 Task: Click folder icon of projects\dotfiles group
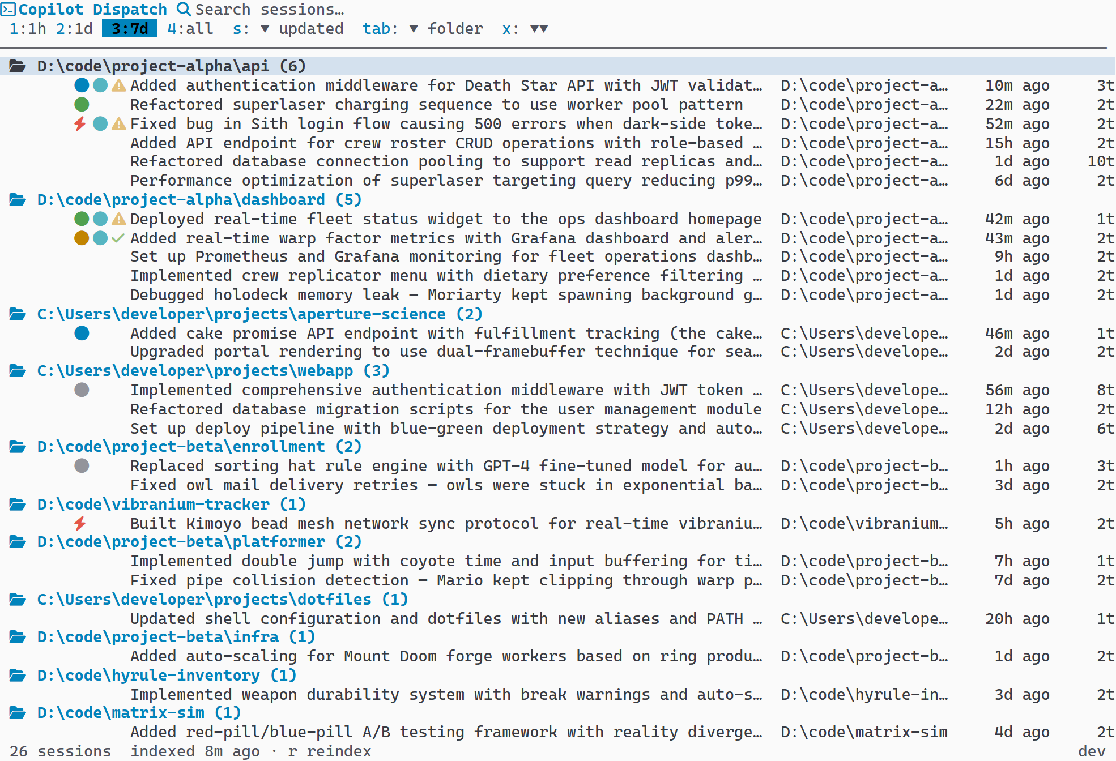[x=18, y=600]
